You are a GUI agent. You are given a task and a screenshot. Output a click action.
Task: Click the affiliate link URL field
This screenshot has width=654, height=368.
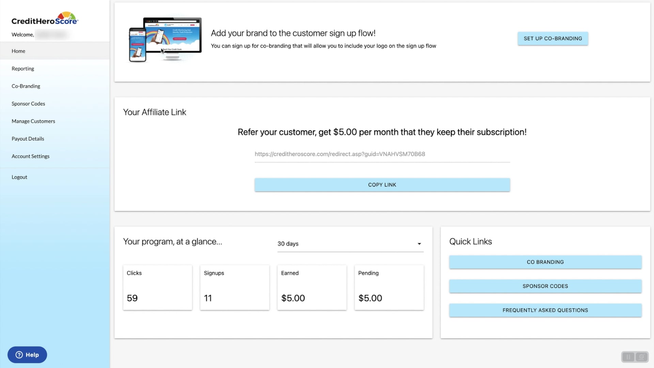click(x=381, y=154)
